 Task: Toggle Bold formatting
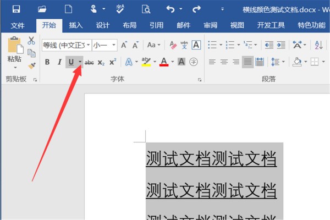[x=47, y=62]
